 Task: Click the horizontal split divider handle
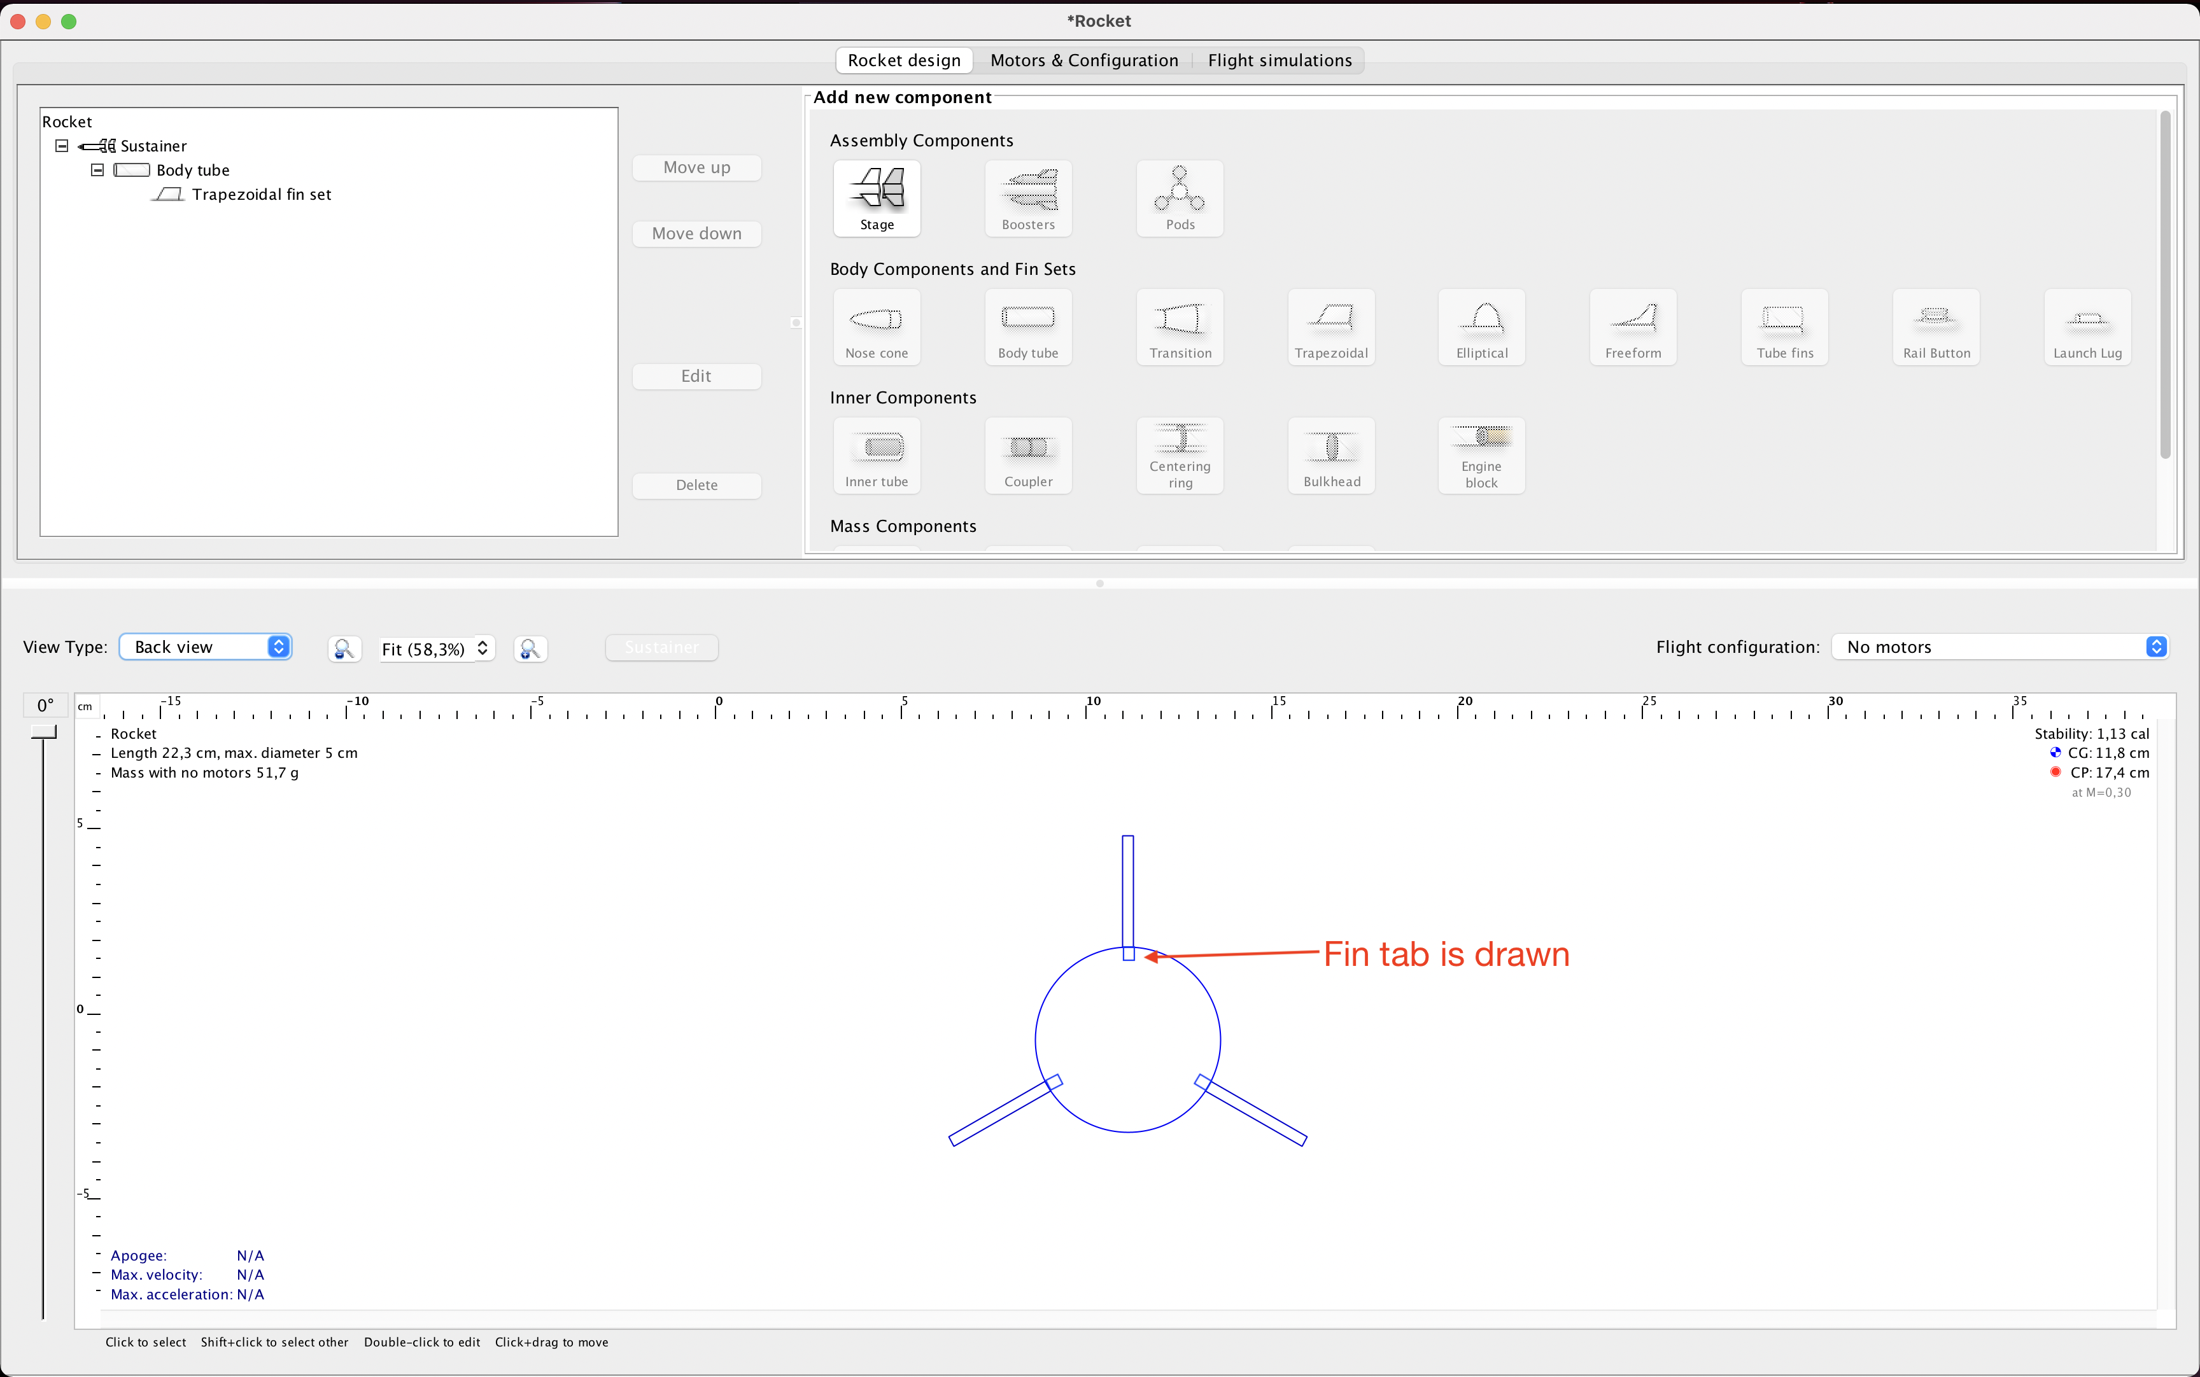click(x=1099, y=583)
